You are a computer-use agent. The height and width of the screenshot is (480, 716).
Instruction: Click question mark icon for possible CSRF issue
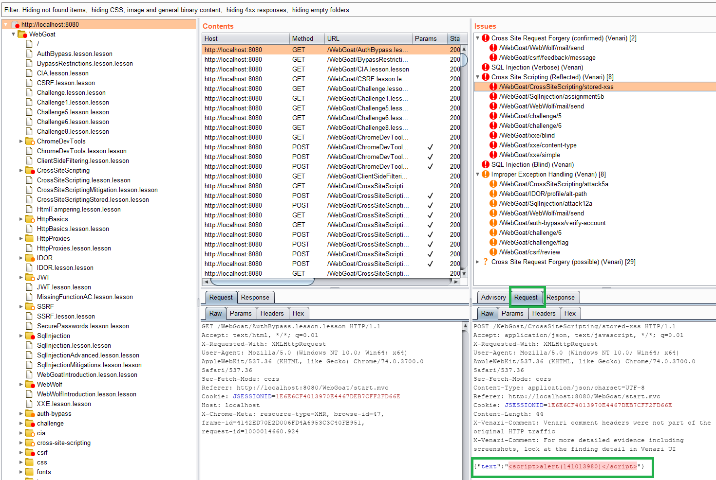point(485,262)
